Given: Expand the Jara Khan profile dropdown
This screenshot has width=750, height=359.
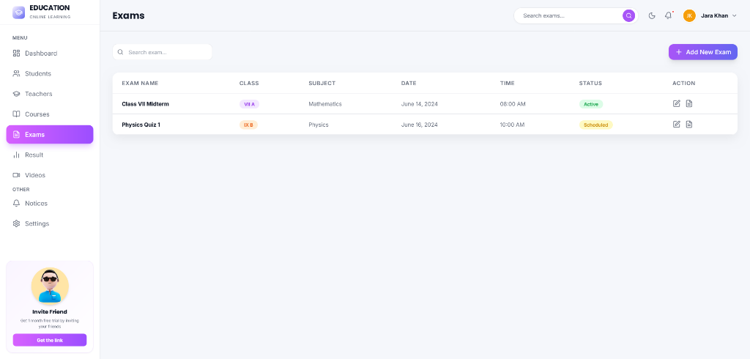Looking at the screenshot, I should [x=710, y=15].
